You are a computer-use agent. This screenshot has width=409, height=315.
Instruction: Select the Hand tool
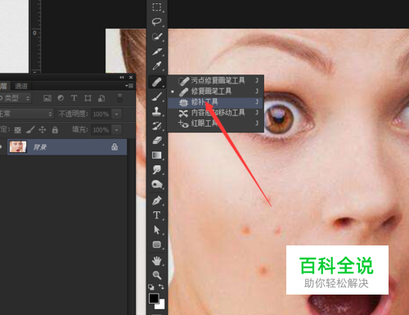(x=157, y=261)
